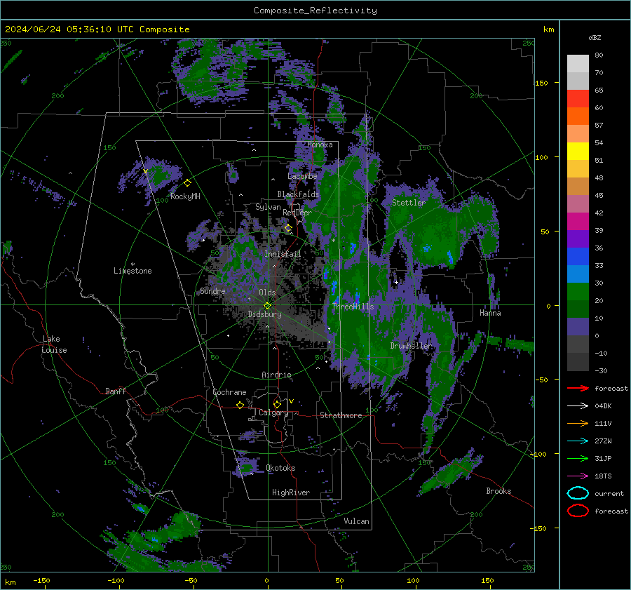The height and width of the screenshot is (590, 631).
Task: Click the Okotoks city label
Action: pos(280,468)
